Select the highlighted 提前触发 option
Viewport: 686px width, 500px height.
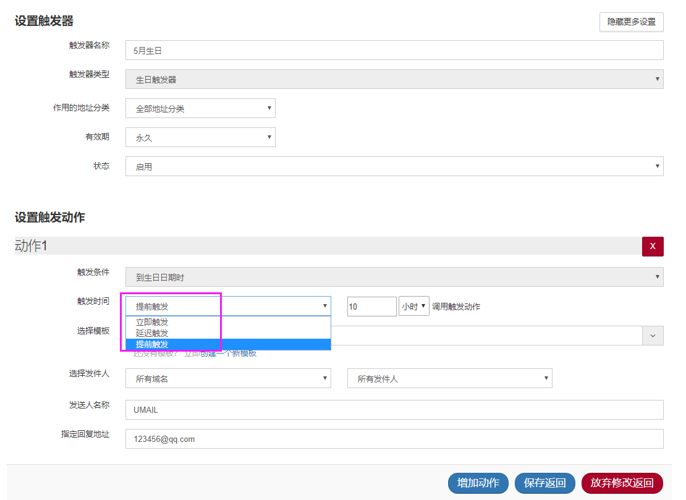click(152, 344)
